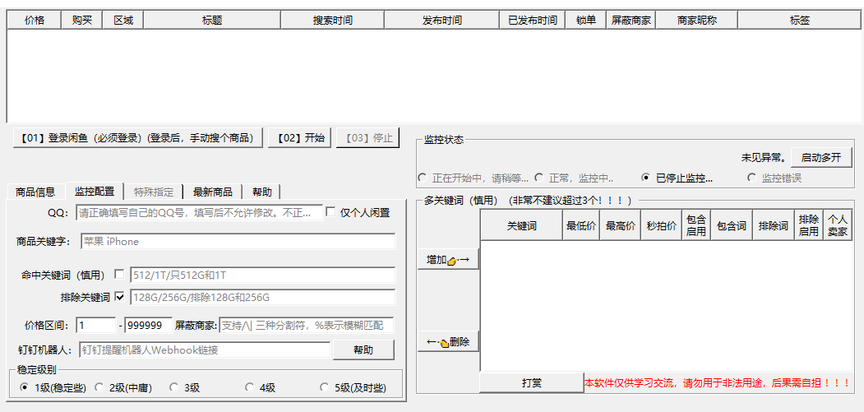Select the 监控配置 tab
864x412 pixels.
coord(95,192)
